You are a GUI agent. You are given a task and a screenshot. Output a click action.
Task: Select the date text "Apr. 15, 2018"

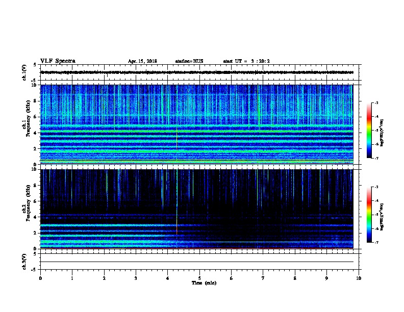point(142,61)
